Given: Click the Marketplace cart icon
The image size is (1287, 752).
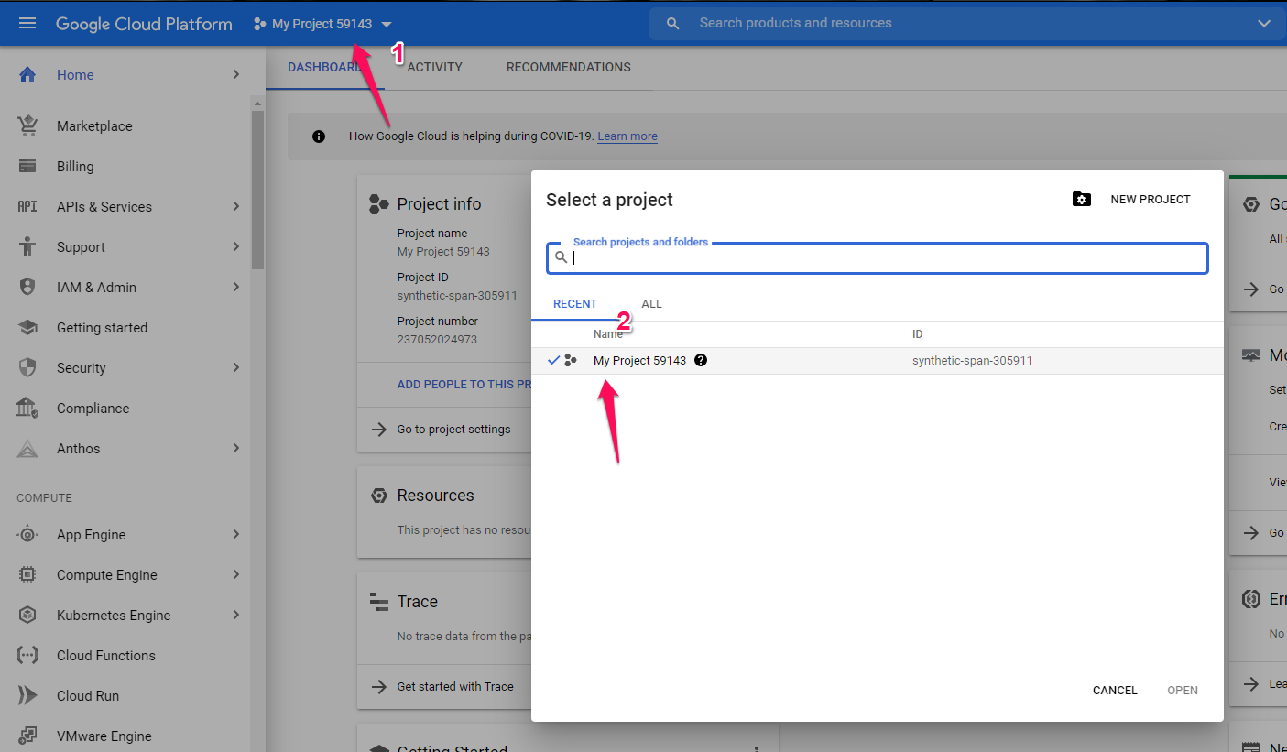Looking at the screenshot, I should pyautogui.click(x=27, y=126).
